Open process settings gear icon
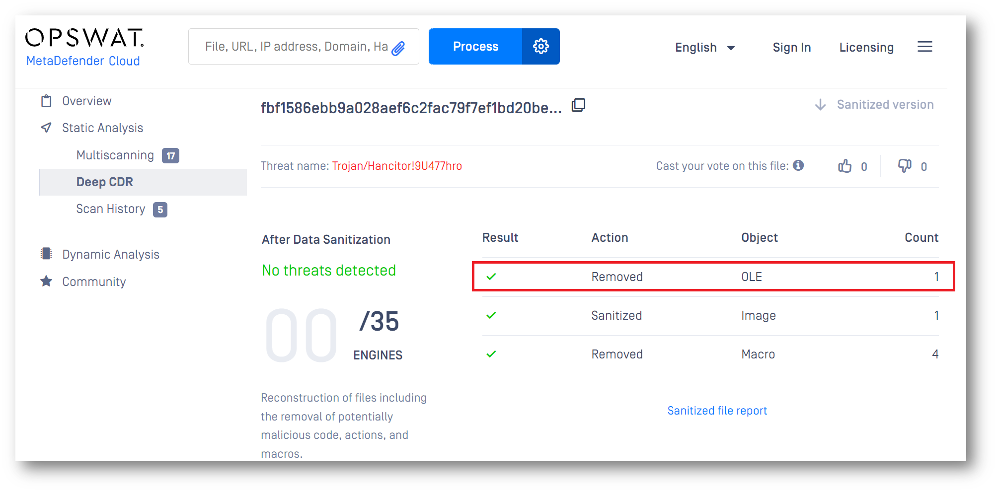The image size is (997, 492). click(x=540, y=47)
